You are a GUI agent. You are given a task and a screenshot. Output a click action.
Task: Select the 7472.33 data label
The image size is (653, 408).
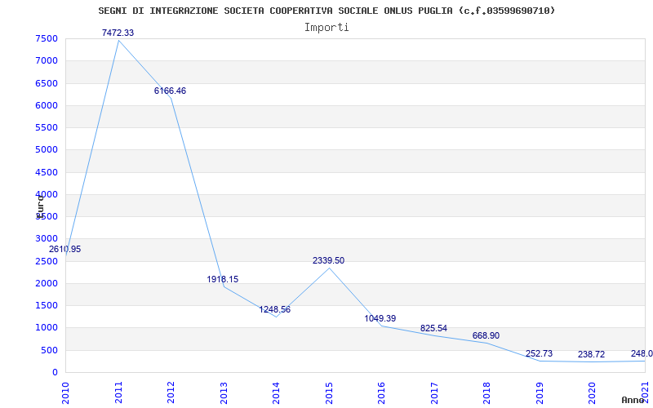[x=118, y=33]
